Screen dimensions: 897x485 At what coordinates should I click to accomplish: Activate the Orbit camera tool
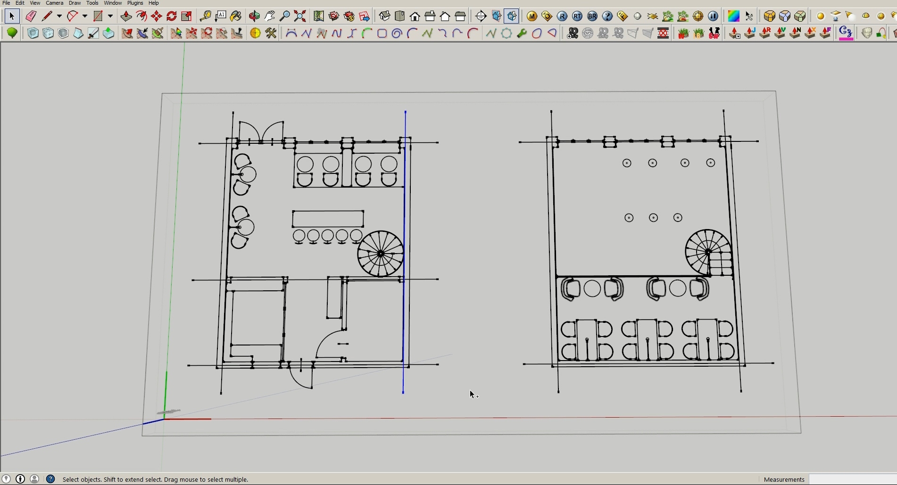254,16
